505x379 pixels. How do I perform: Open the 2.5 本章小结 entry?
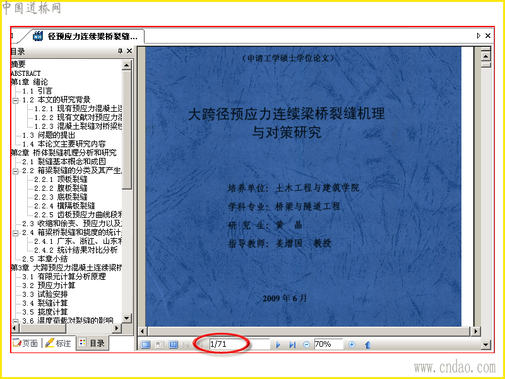pyautogui.click(x=45, y=259)
